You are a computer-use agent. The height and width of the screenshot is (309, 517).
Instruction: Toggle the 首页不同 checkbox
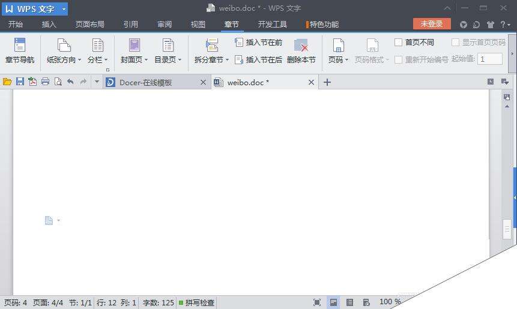[x=398, y=42]
